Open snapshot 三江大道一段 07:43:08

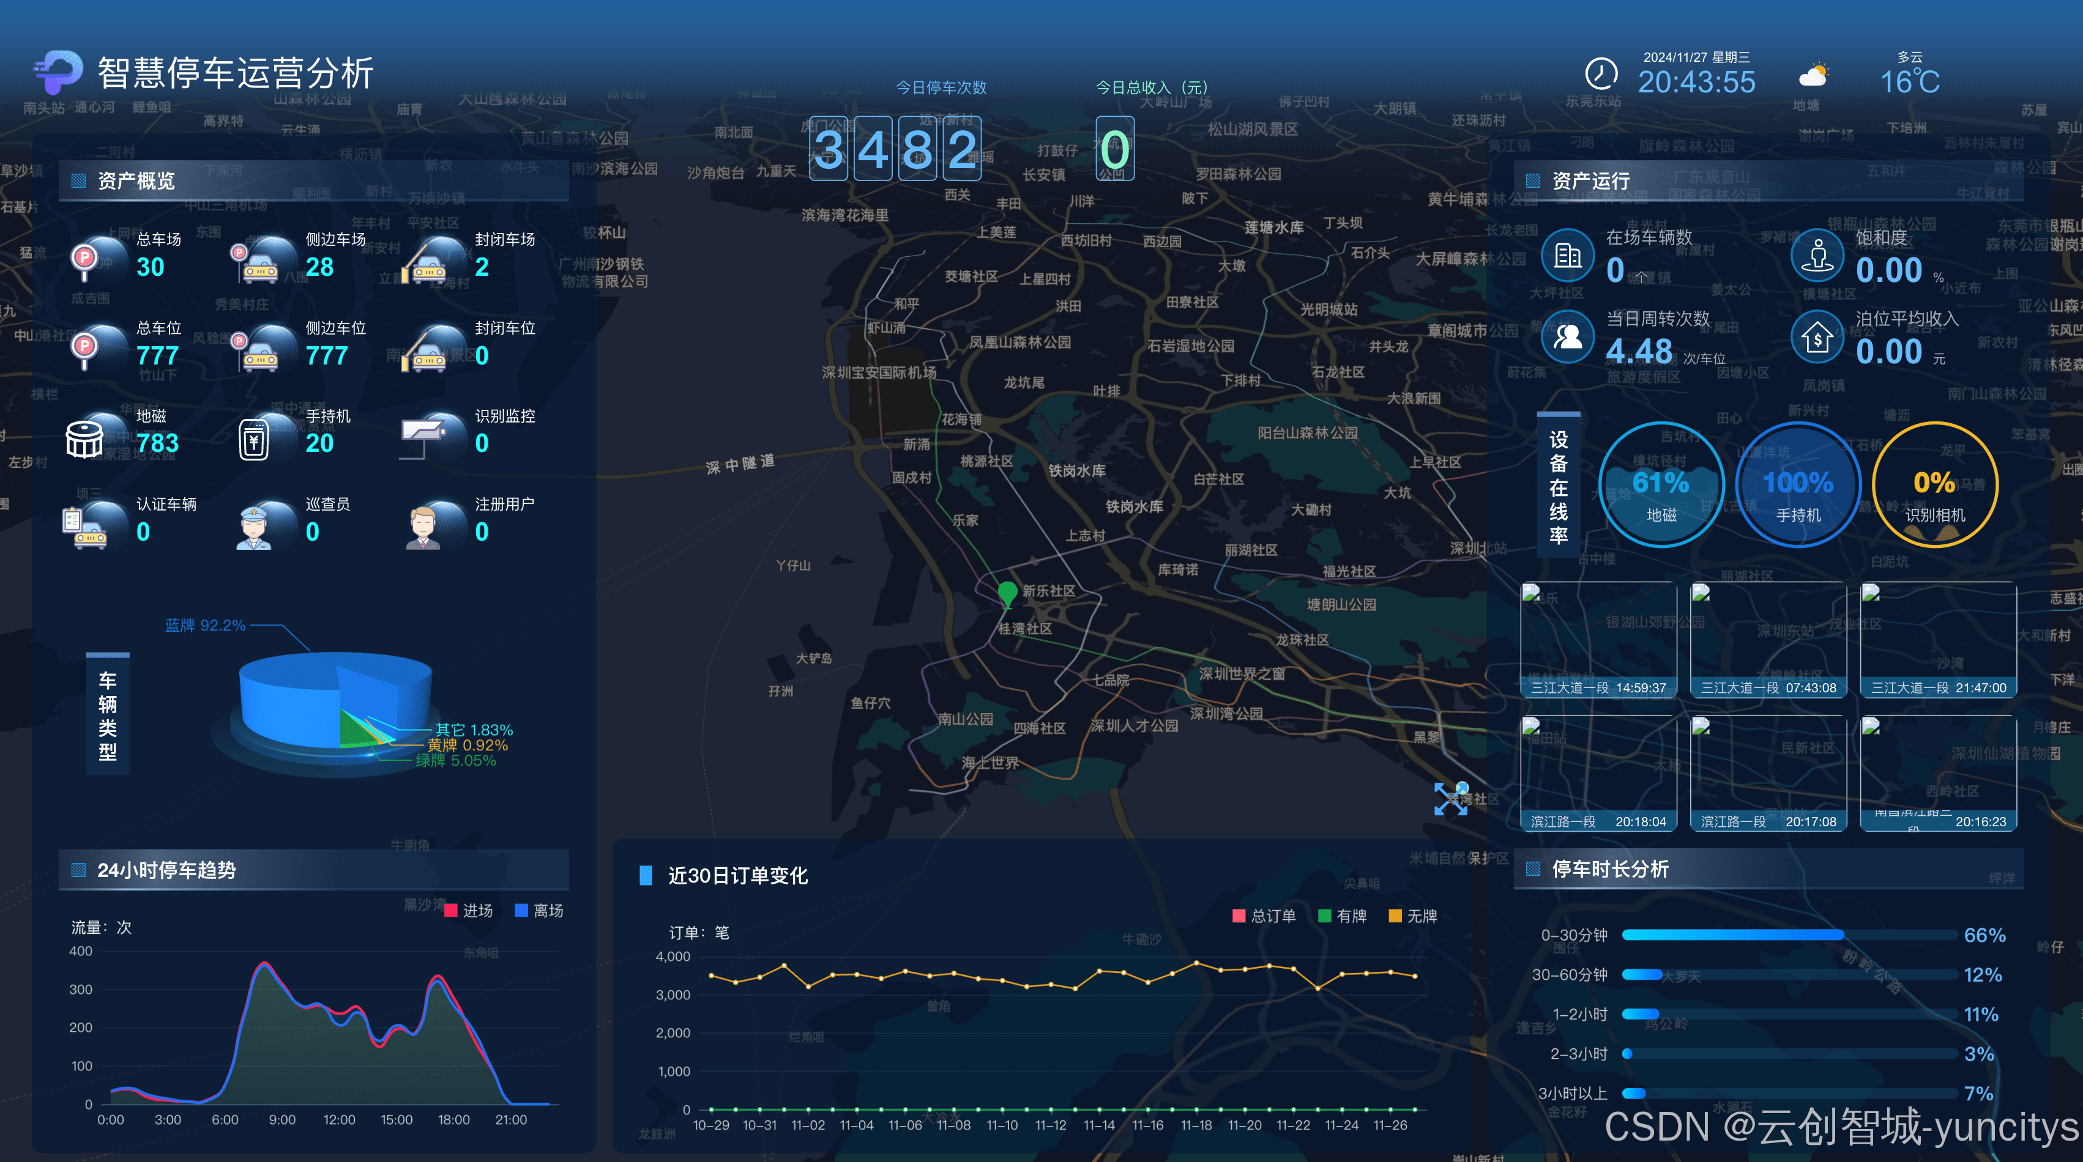1768,639
